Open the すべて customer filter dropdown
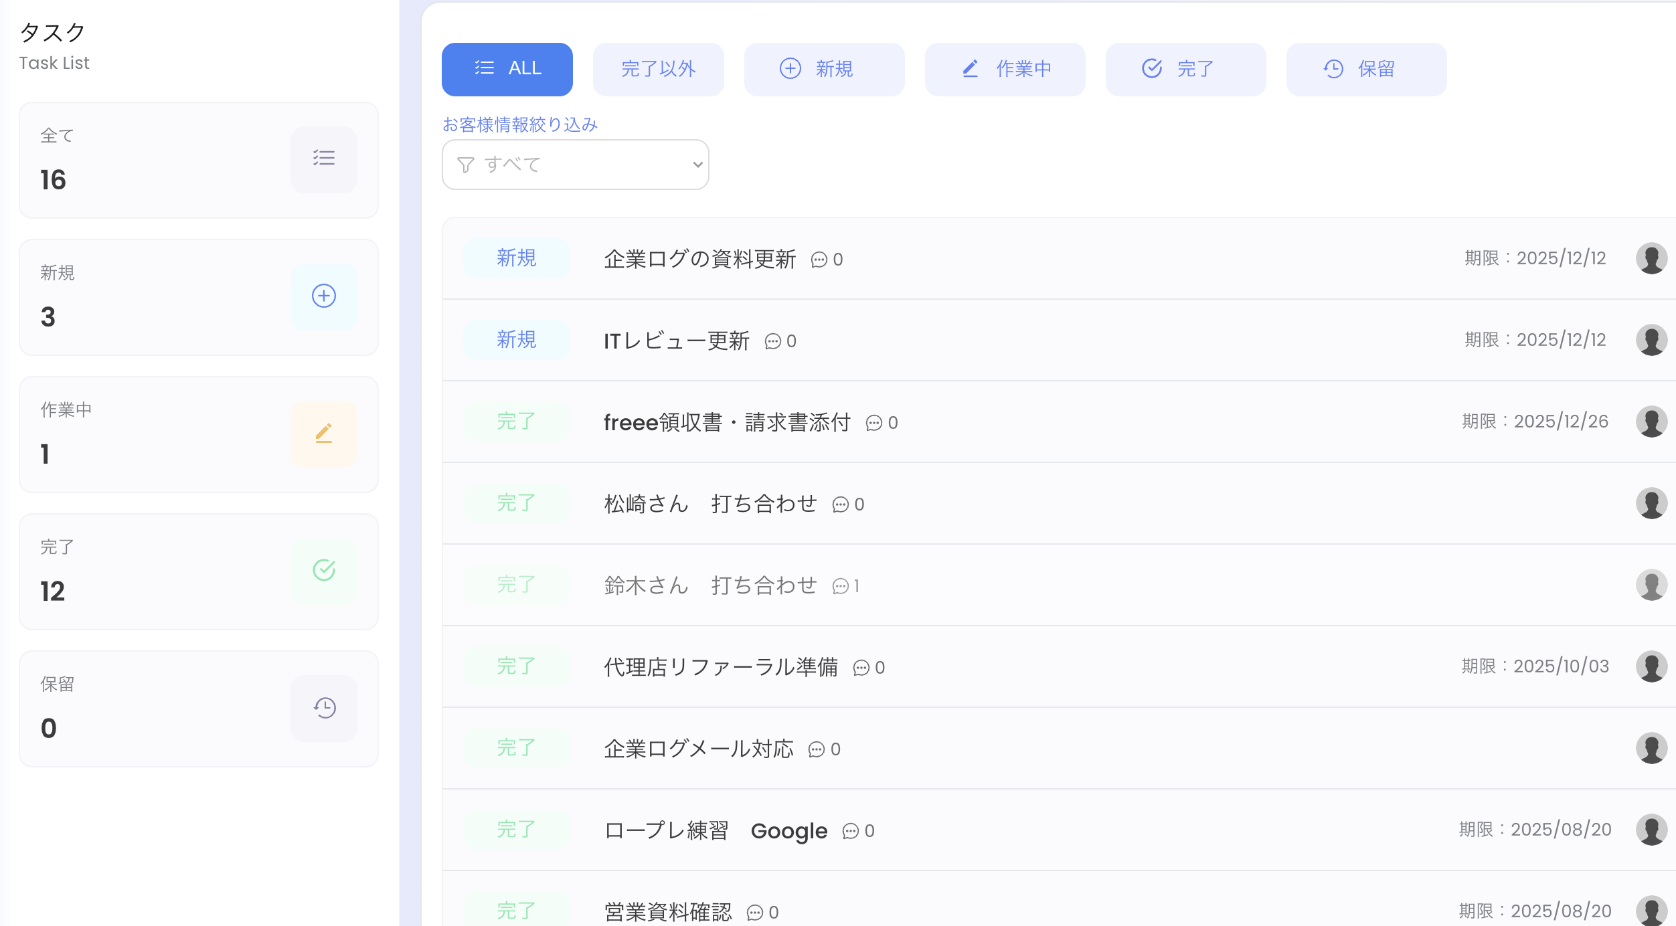The image size is (1676, 926). (x=574, y=165)
